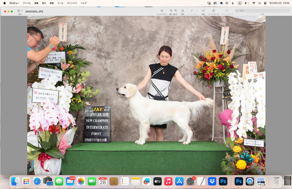The width and height of the screenshot is (292, 189).
Task: Click the search field in Preview toolbar
Action: (x=262, y=11)
